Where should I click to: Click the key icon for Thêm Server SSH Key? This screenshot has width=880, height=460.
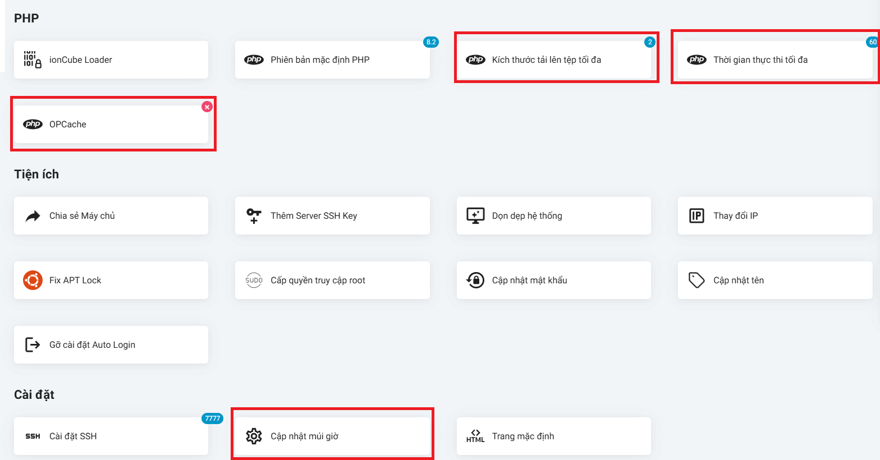254,216
